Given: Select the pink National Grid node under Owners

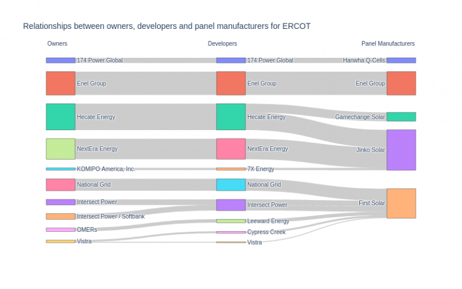Looking at the screenshot, I should (60, 185).
